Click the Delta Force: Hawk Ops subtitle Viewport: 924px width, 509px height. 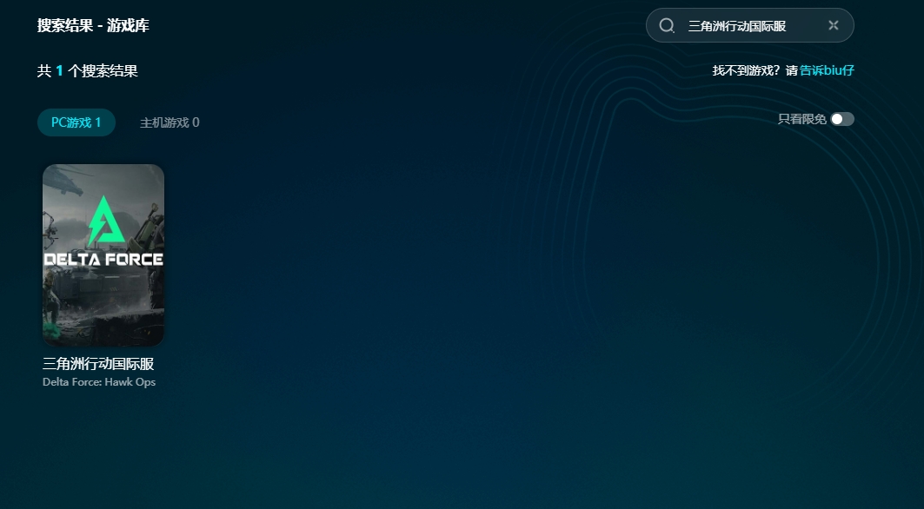click(x=99, y=382)
